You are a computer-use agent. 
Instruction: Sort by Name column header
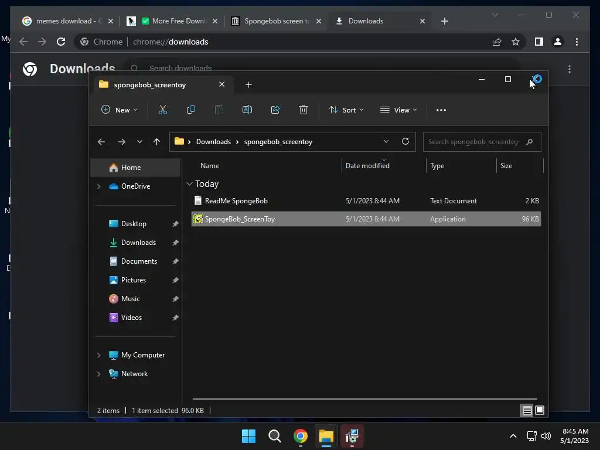pos(210,166)
